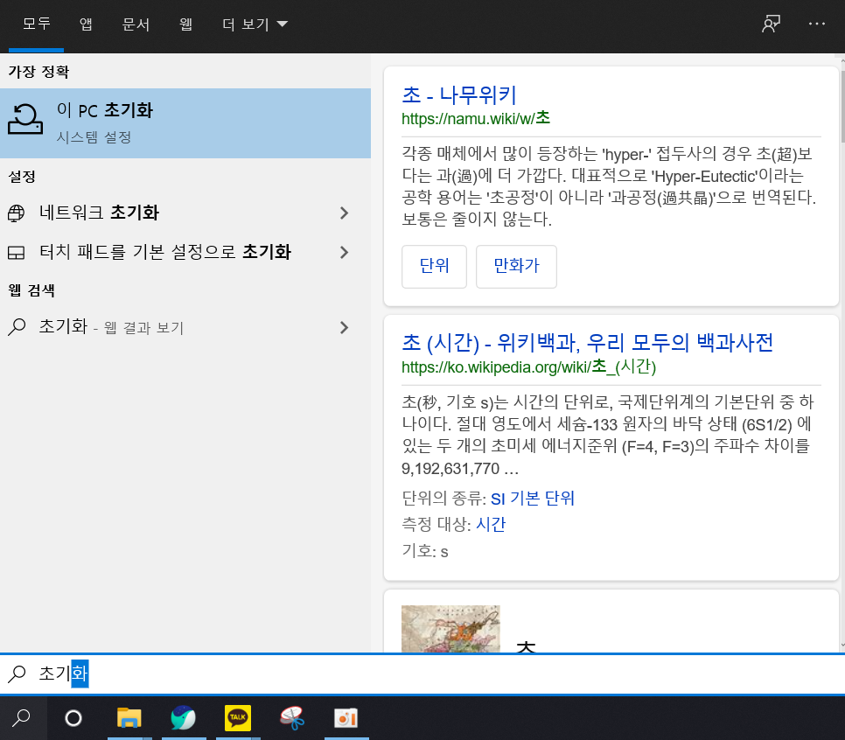Click the 만화가 button
The height and width of the screenshot is (740, 845).
coord(516,266)
